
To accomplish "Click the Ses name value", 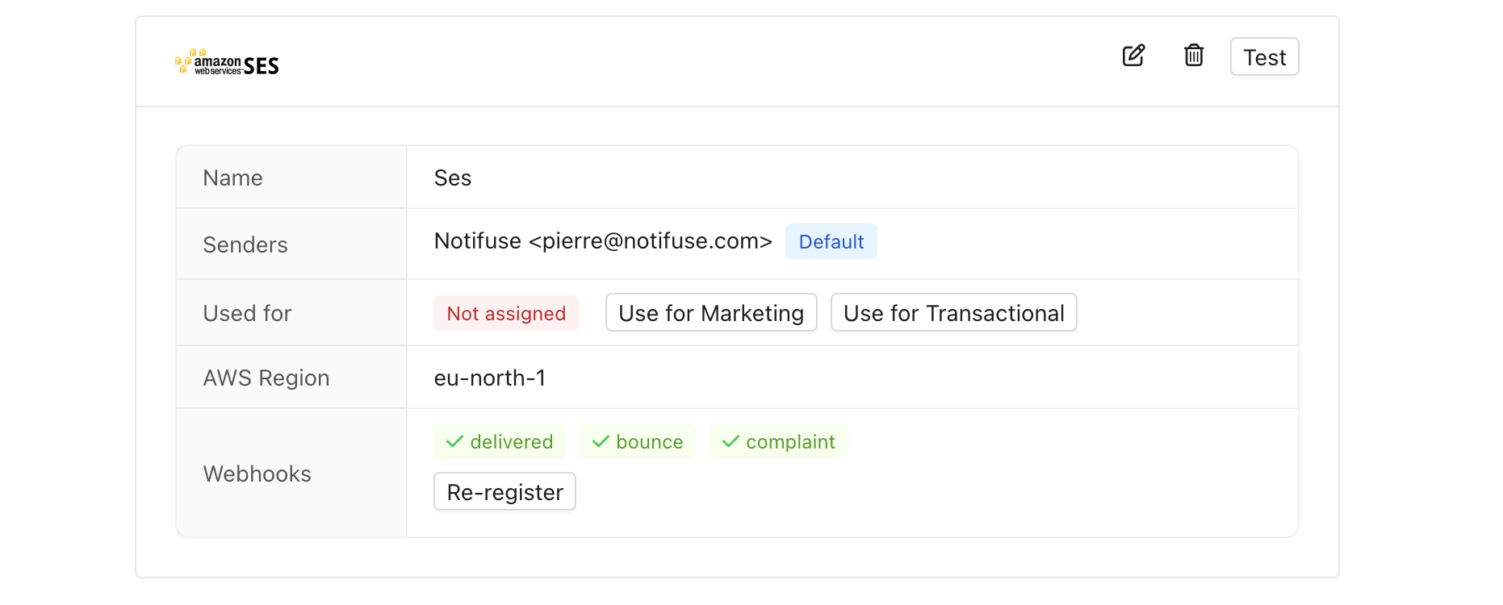I will point(453,177).
